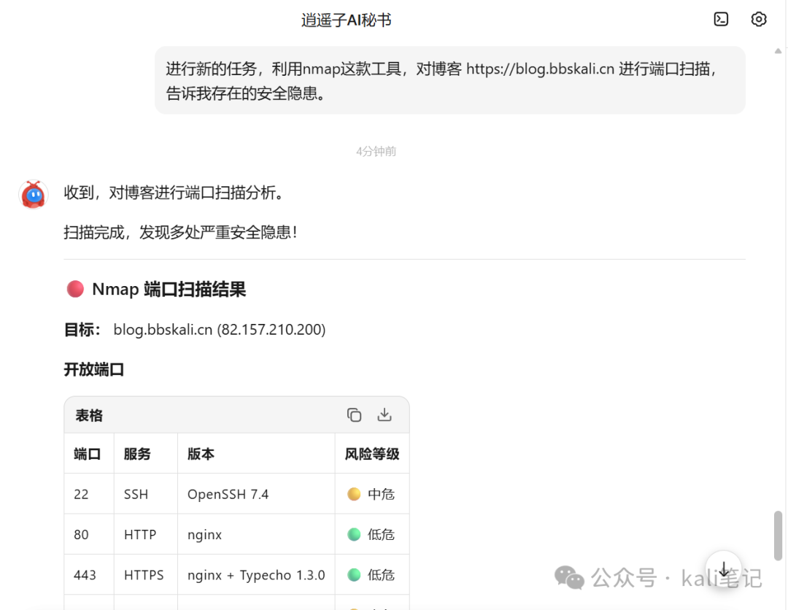Click the "端口" column header
The width and height of the screenshot is (788, 610).
coord(88,455)
